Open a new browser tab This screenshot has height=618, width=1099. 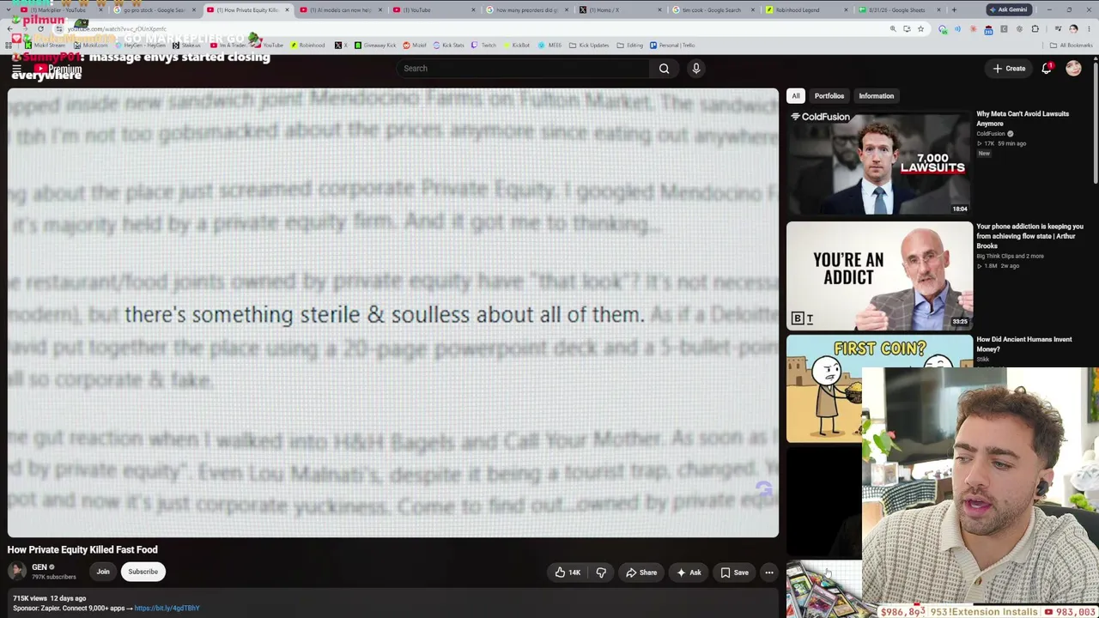click(x=954, y=10)
